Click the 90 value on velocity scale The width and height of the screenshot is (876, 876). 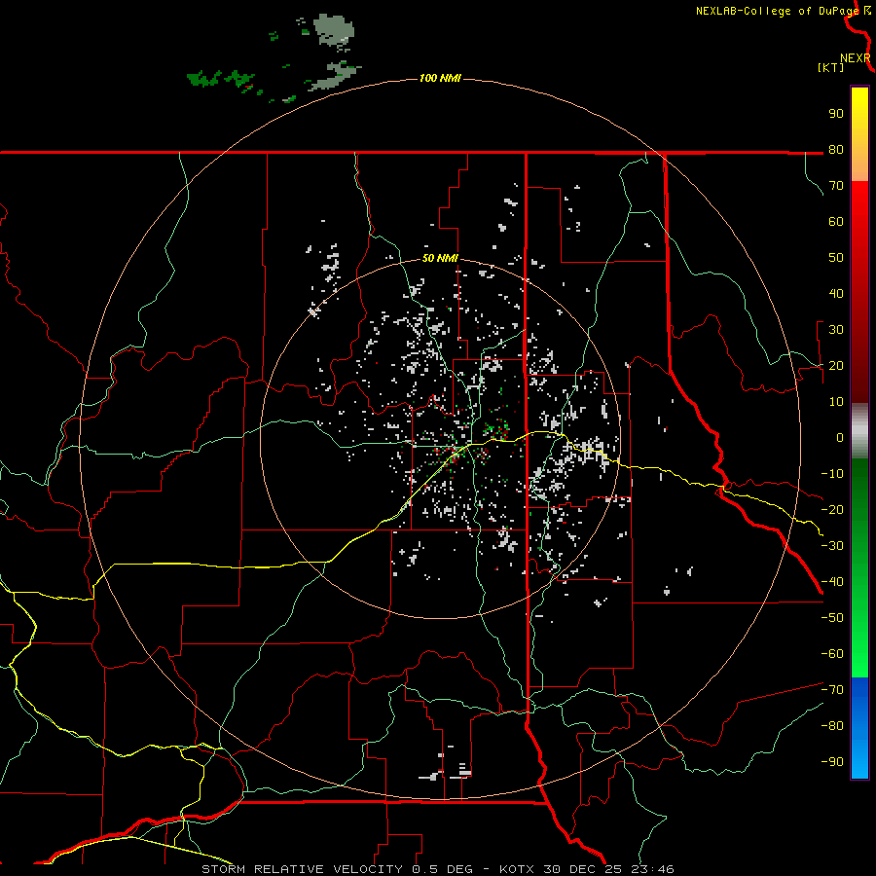pyautogui.click(x=836, y=114)
